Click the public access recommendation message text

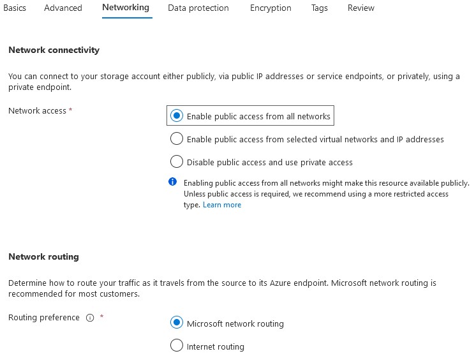[326, 194]
